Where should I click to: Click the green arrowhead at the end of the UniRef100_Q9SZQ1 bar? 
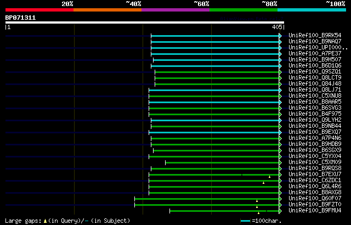point(280,72)
